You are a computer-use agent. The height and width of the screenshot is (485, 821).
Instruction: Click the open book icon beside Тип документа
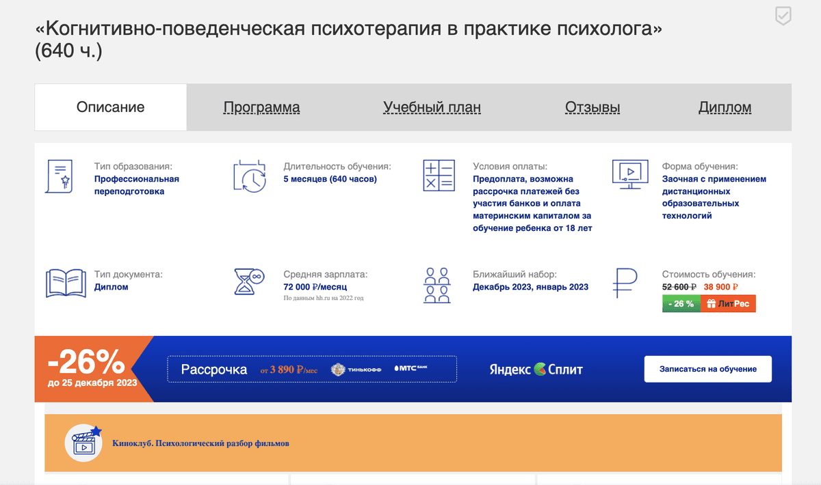(x=65, y=283)
